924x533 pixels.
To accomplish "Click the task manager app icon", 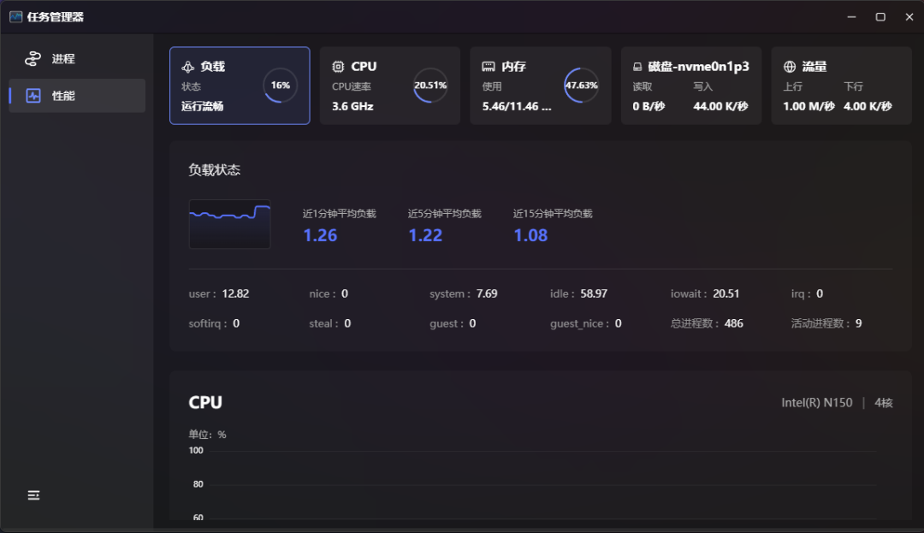I will point(16,16).
